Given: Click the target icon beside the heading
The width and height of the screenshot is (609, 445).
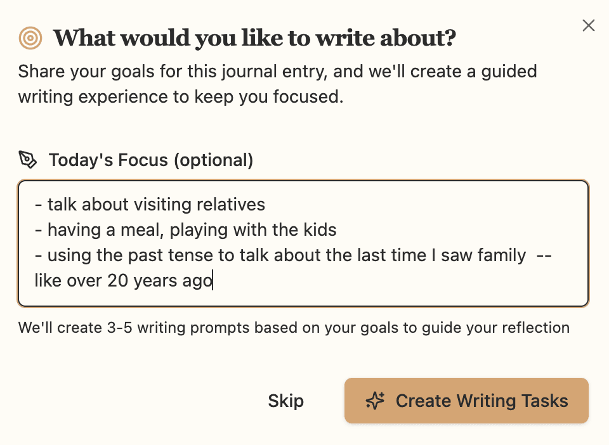Looking at the screenshot, I should (x=30, y=38).
